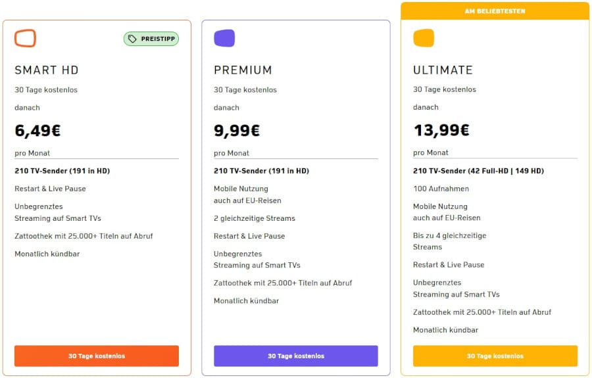
Task: Click 210 TV-Sender (42 Full-HD | 149 HD)
Action: coord(478,171)
